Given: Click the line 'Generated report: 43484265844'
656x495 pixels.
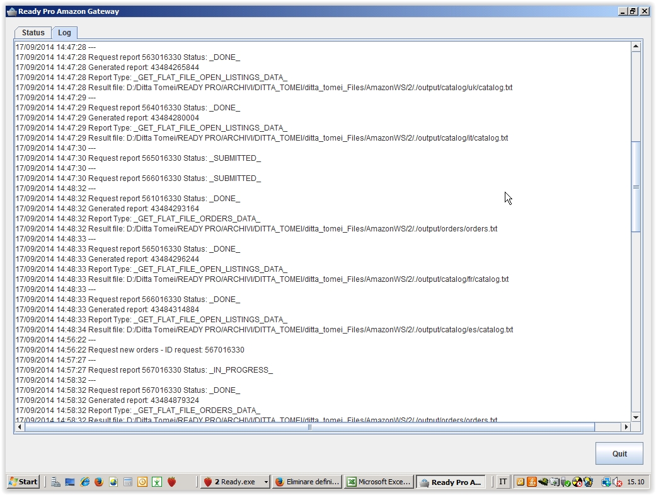Looking at the screenshot, I should pos(108,67).
